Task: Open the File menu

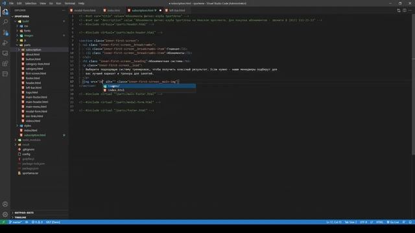Action: tap(12, 3)
